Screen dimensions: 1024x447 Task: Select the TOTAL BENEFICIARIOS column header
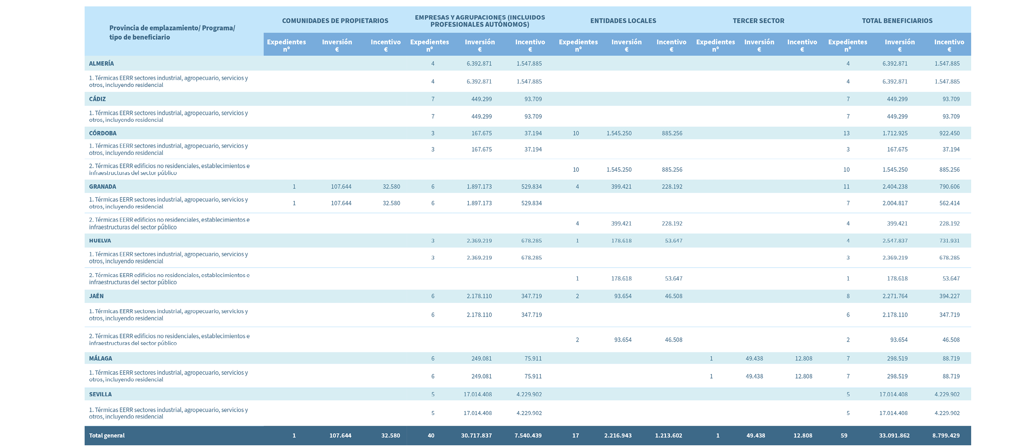tap(897, 21)
